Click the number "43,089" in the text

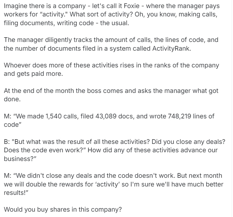[x=106, y=116]
